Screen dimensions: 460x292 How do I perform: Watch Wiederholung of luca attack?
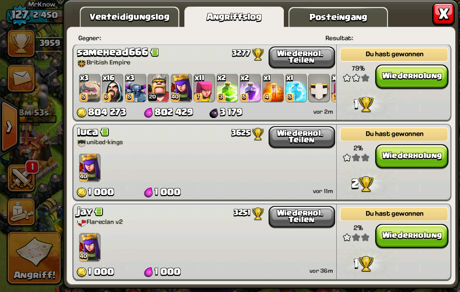(x=411, y=156)
